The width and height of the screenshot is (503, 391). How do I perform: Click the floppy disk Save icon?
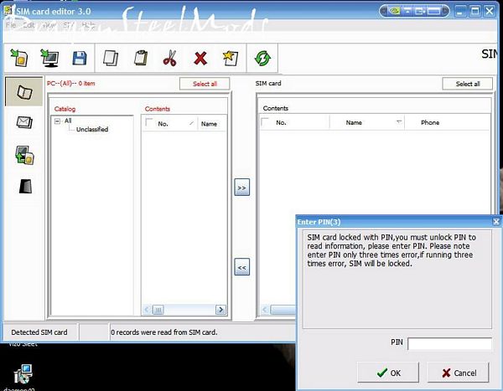pyautogui.click(x=80, y=58)
